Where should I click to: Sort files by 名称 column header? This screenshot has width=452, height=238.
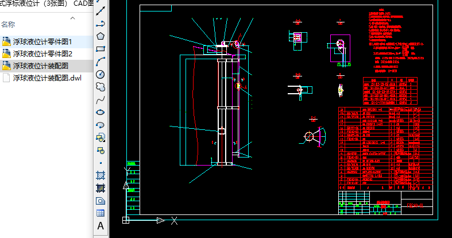(x=8, y=25)
